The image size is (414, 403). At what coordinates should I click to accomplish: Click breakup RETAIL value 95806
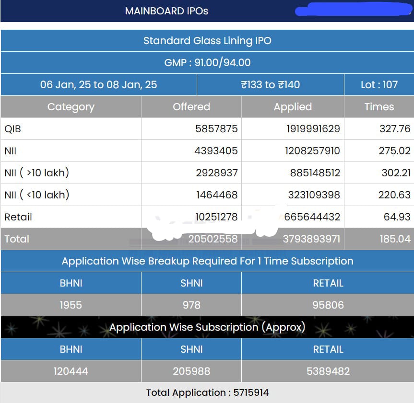pyautogui.click(x=328, y=305)
